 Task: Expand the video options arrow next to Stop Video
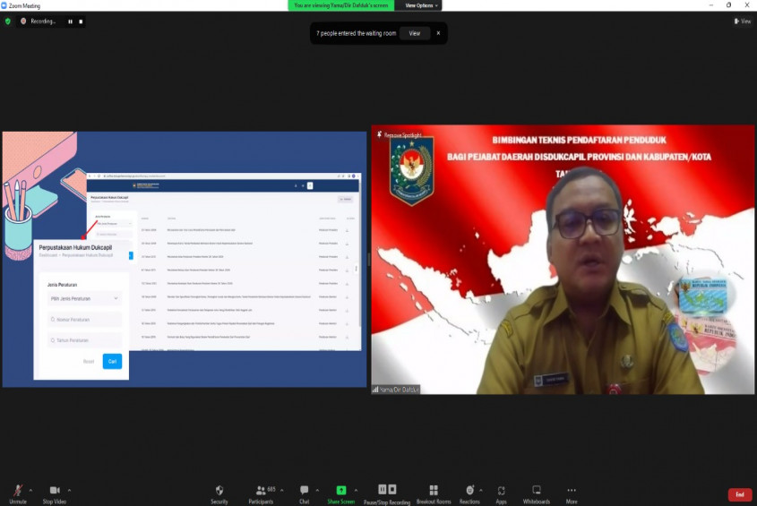(70, 490)
